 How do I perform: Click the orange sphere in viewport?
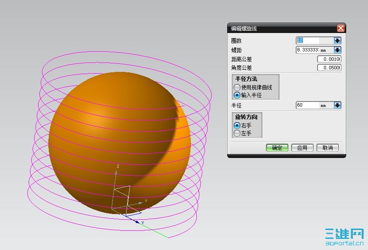pos(119,143)
